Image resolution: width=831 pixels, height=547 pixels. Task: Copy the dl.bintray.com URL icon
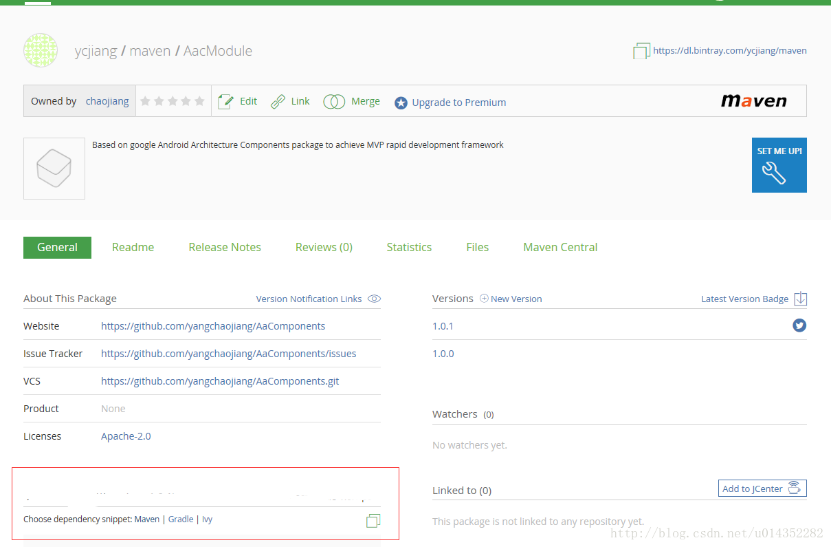641,51
